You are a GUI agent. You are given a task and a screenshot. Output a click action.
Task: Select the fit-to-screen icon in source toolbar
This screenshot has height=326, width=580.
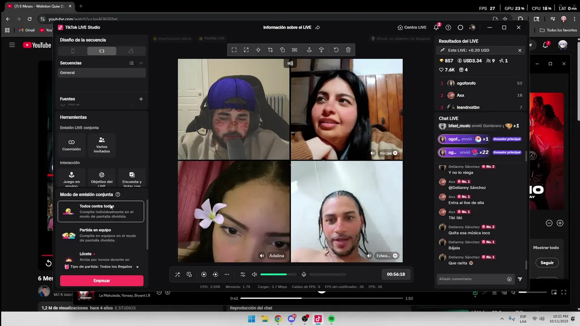[x=234, y=50]
